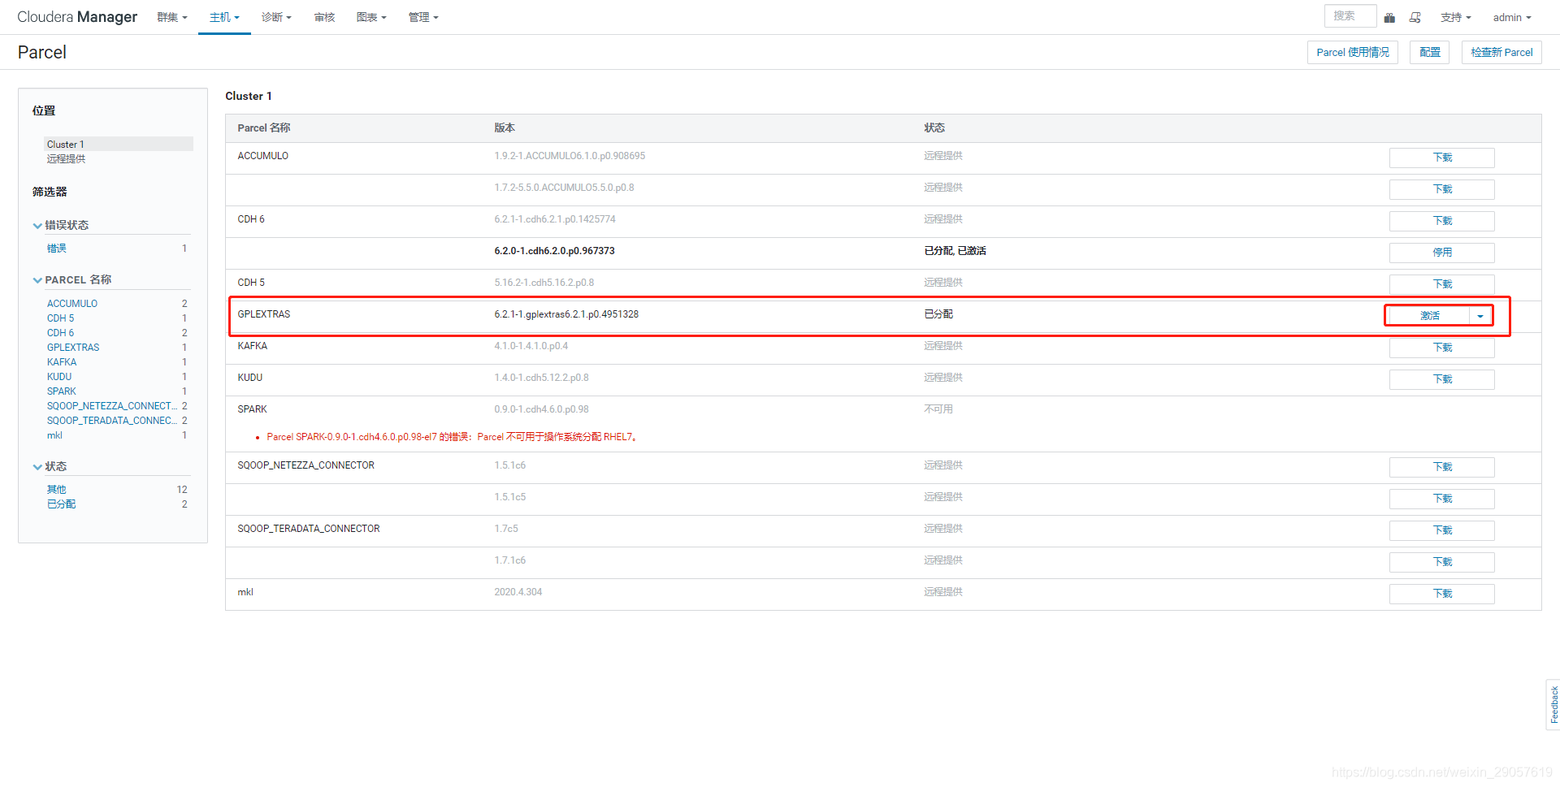Filter parcels by ACCUMULO

[x=72, y=304]
